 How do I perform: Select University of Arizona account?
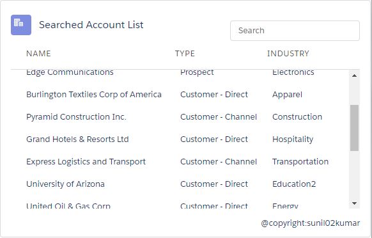coord(65,184)
